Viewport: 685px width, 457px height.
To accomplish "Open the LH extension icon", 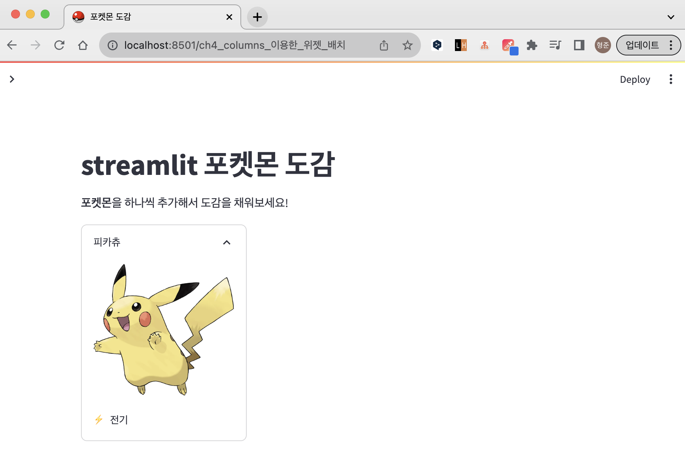I will [x=461, y=45].
